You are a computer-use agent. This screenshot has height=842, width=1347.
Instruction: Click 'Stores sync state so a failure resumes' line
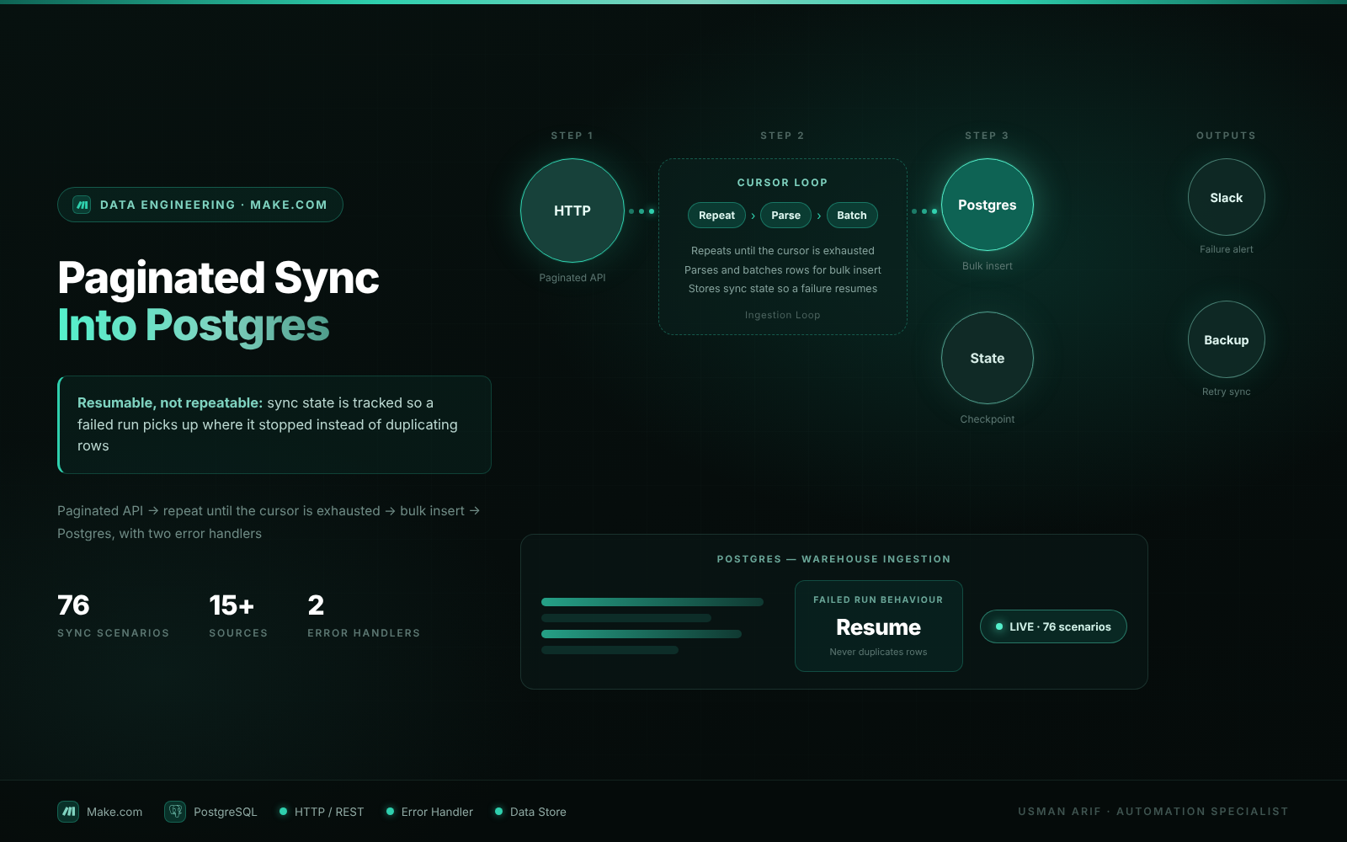pos(783,289)
